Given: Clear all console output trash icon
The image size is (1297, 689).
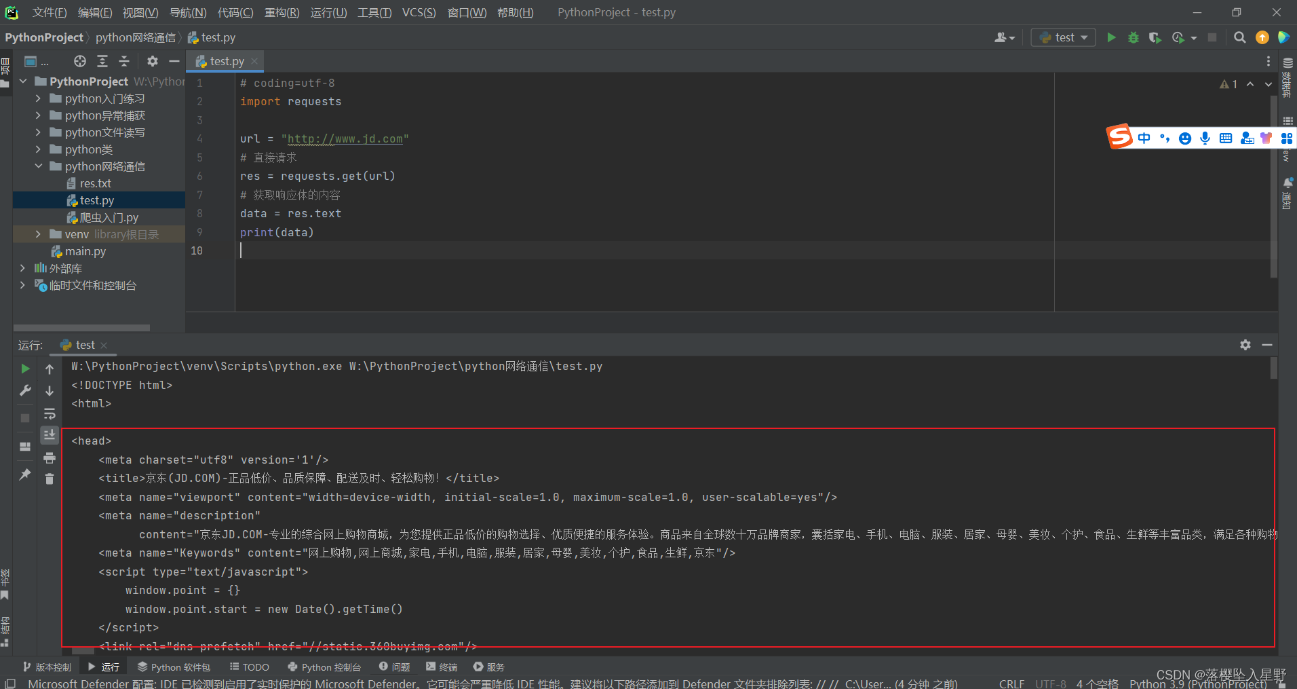Looking at the screenshot, I should coord(50,479).
